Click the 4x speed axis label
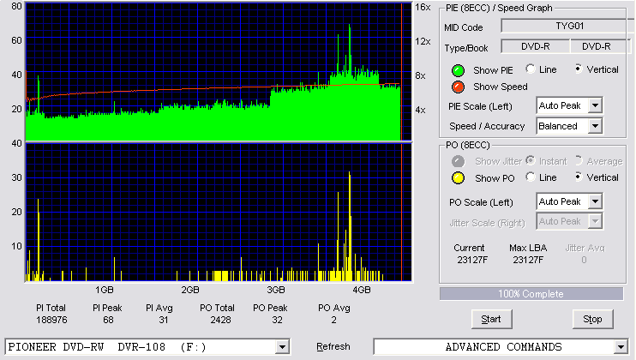Viewport: 636px width, 360px height. point(420,111)
